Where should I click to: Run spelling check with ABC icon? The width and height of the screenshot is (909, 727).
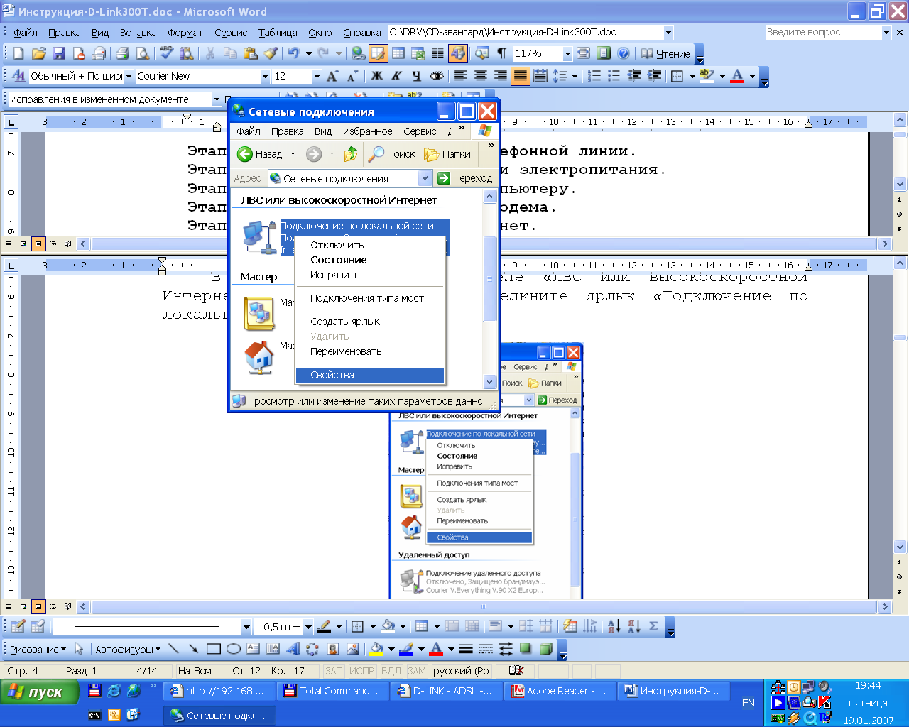(x=166, y=53)
